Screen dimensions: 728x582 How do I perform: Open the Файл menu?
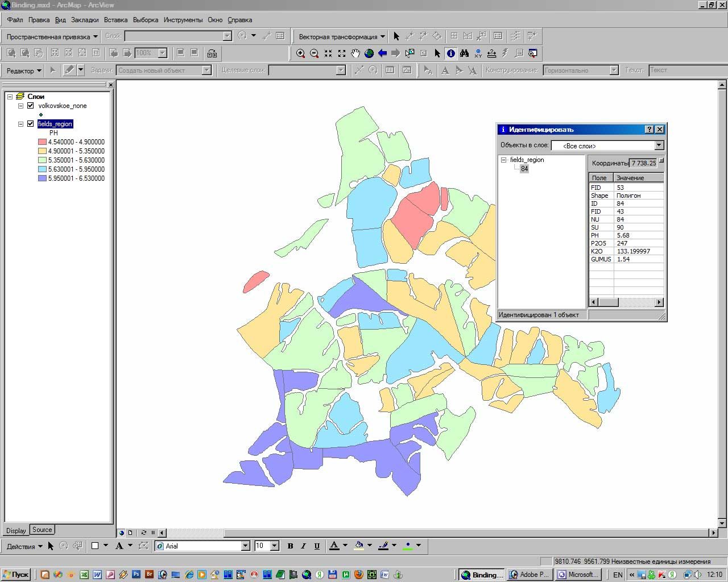(15, 20)
